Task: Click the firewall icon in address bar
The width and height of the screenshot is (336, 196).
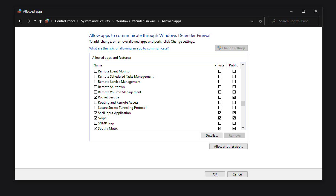Action: [47, 21]
